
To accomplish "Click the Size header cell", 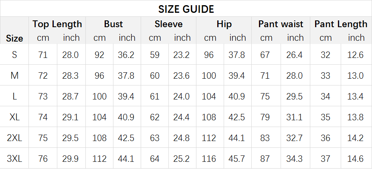I will tap(14, 38).
